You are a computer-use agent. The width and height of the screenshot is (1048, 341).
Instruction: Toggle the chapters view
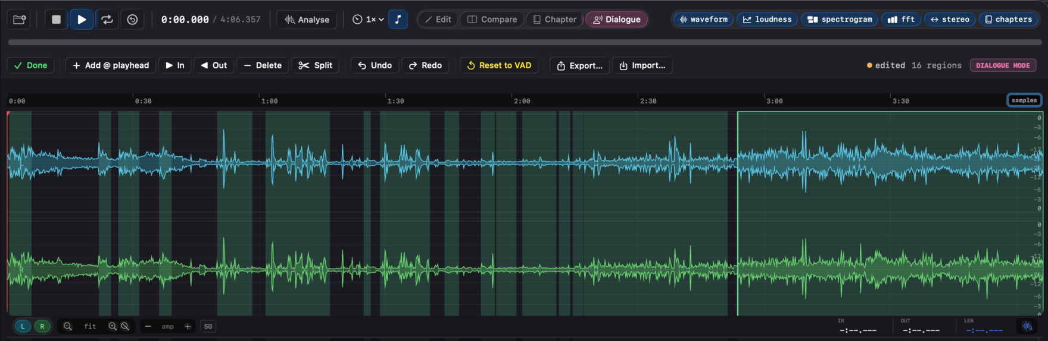pos(1008,20)
